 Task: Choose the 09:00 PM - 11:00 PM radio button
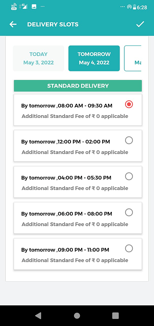coord(129,248)
